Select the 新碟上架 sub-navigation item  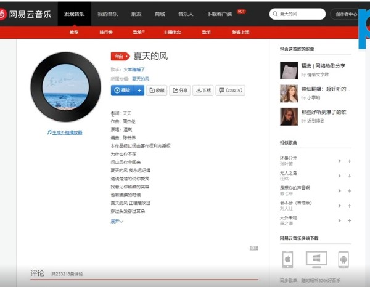coord(240,32)
